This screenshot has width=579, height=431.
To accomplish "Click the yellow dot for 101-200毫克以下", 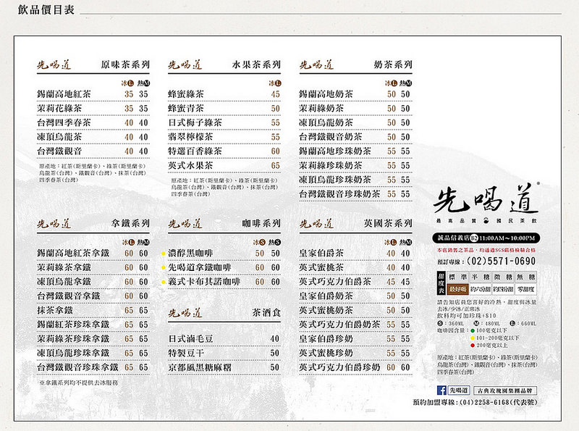I will [473, 338].
